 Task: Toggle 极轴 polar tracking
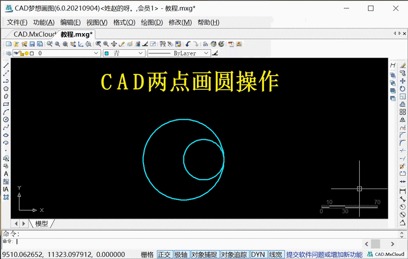coord(181,254)
